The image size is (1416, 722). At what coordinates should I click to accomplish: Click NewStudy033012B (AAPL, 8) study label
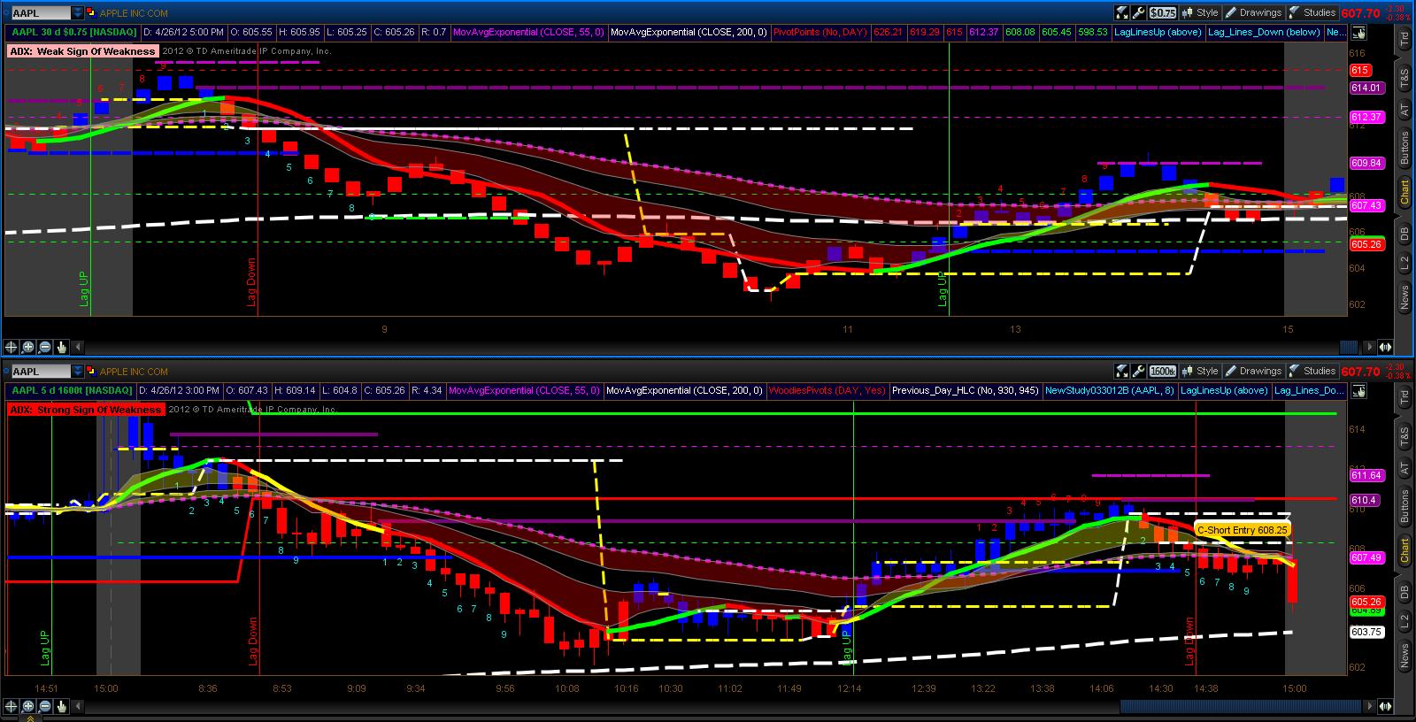(1109, 391)
